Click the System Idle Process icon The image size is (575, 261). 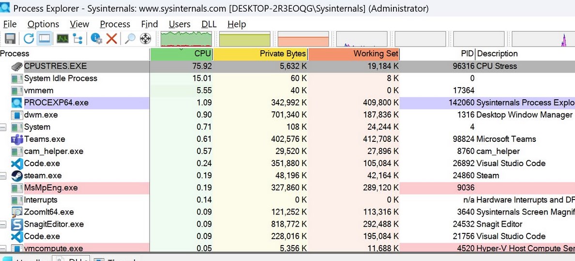point(17,78)
